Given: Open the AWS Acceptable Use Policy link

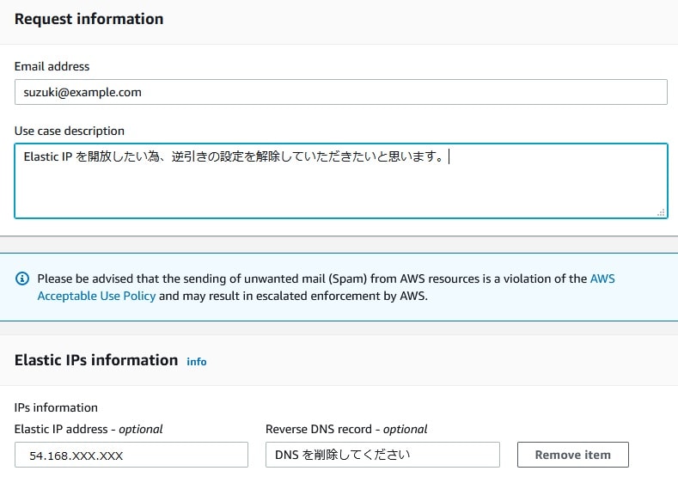Looking at the screenshot, I should pyautogui.click(x=326, y=287).
